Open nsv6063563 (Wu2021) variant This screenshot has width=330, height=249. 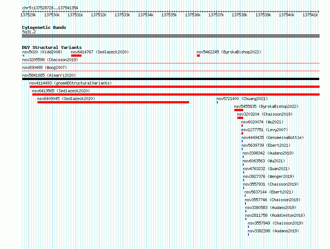(x=264, y=161)
